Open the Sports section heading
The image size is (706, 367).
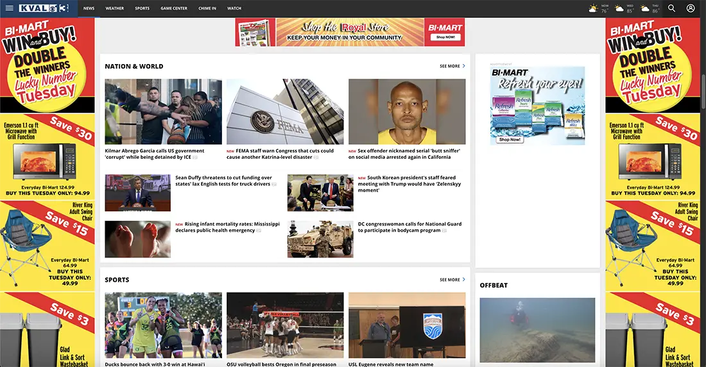tap(117, 279)
